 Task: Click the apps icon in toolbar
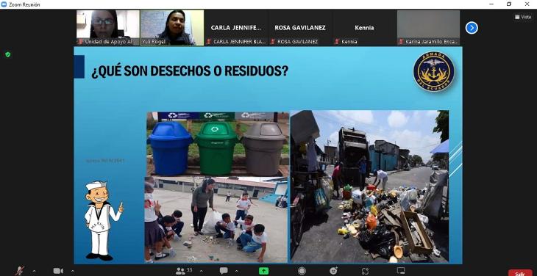click(365, 271)
